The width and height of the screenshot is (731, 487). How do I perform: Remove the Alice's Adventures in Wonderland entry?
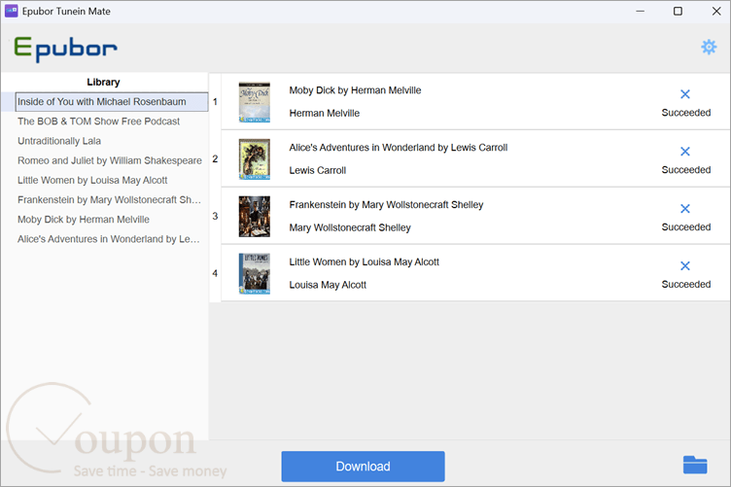point(685,152)
